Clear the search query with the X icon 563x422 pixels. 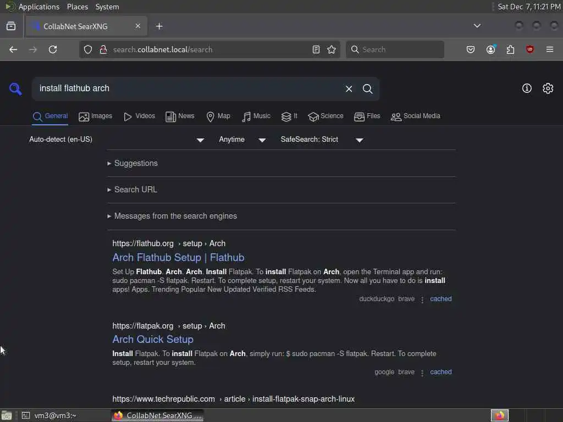coord(349,88)
